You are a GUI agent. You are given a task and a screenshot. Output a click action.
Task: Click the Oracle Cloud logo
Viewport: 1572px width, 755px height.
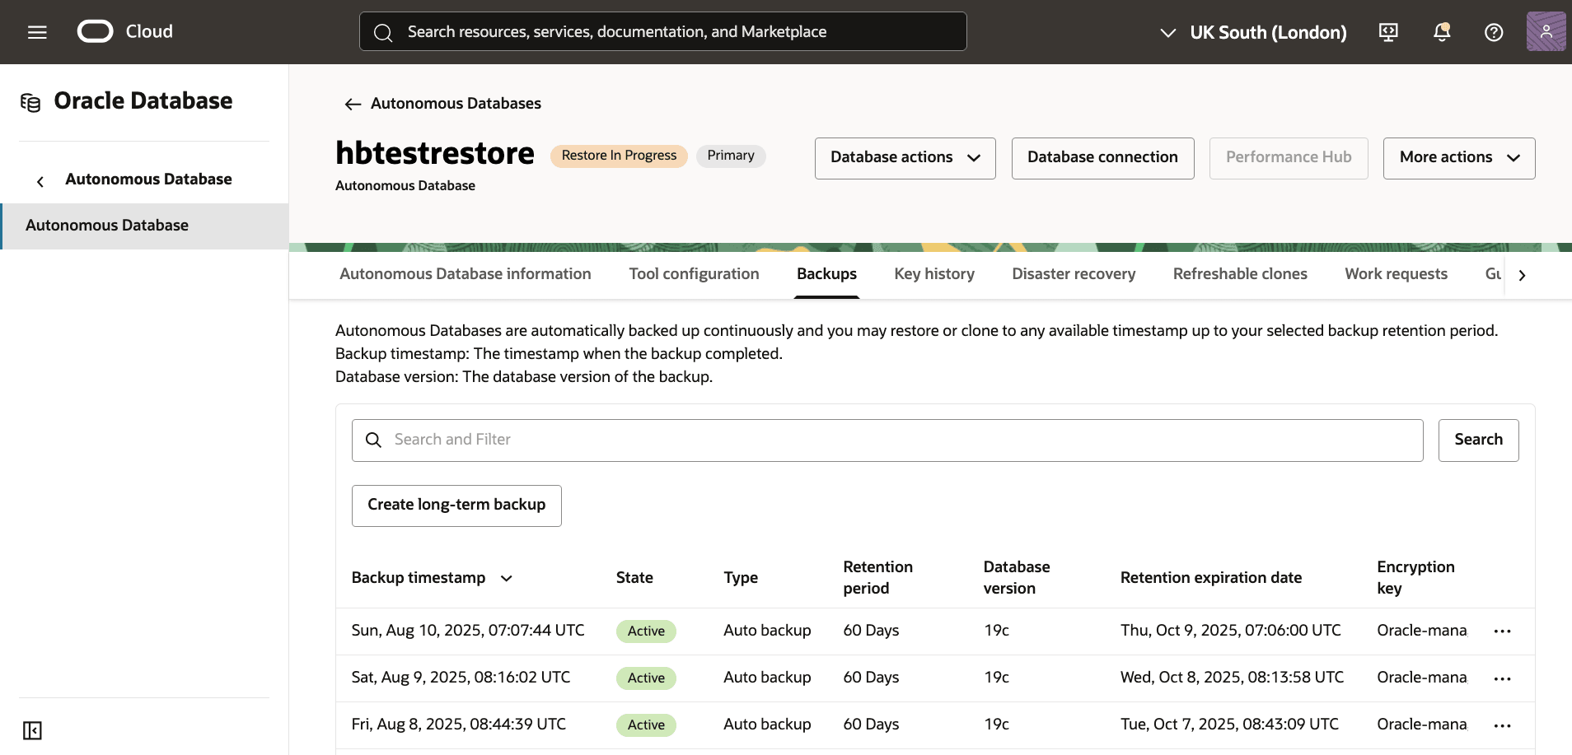click(x=96, y=30)
